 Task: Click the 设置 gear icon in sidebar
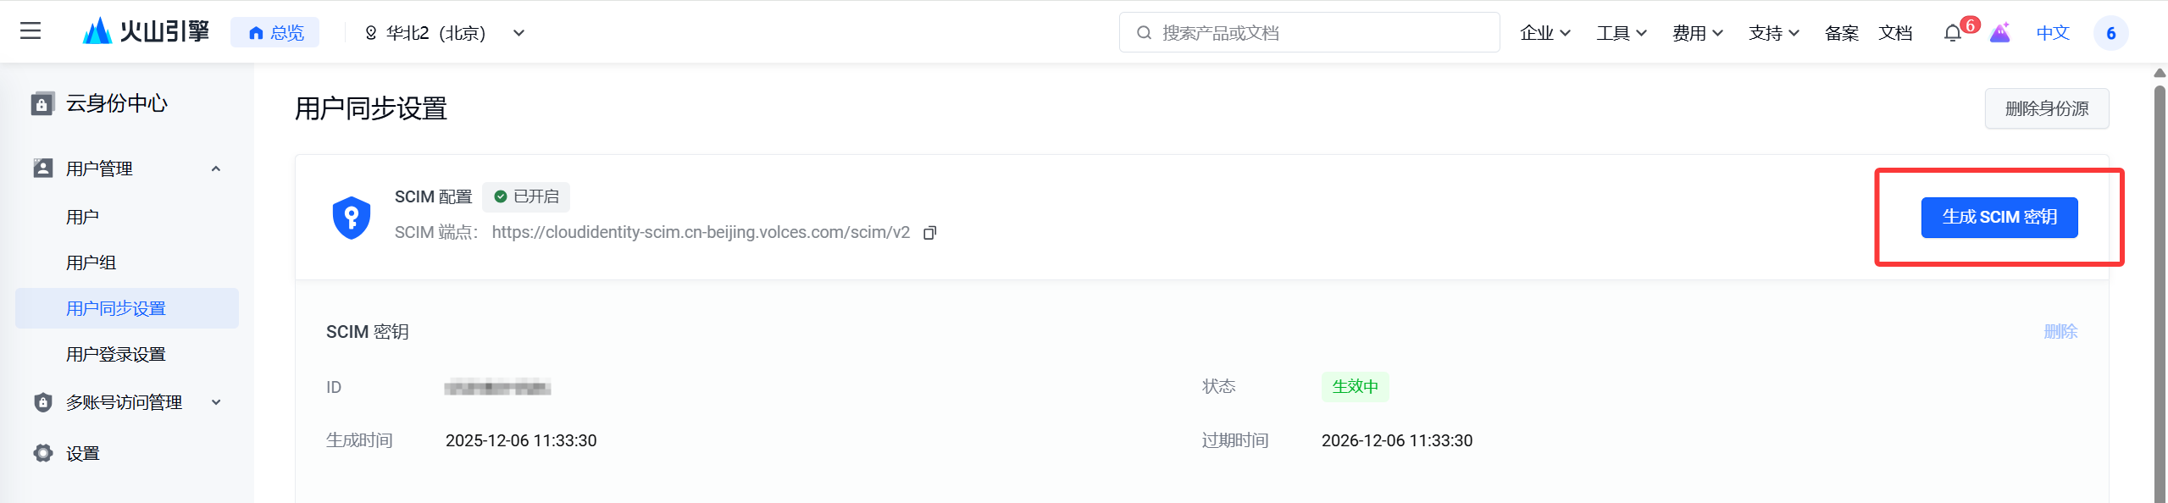coord(42,453)
